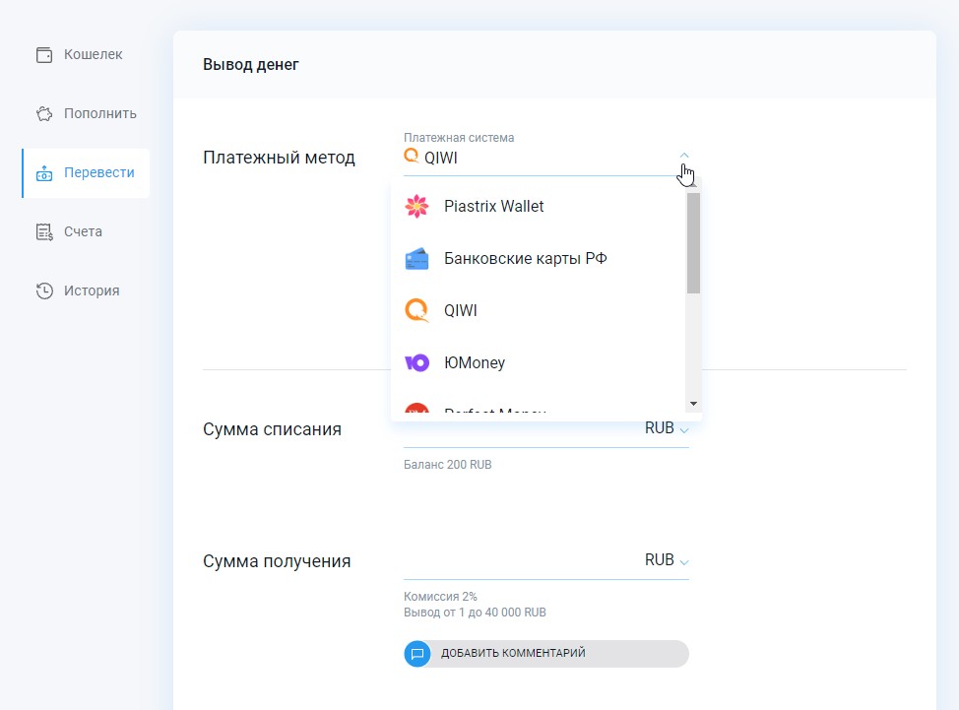Screen dimensions: 959x710
Task: Click the transfer icon beside Перевести
Action: [44, 173]
